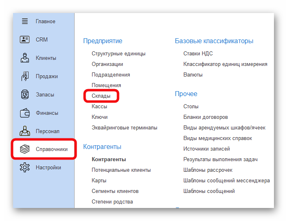This screenshot has width=287, height=221.
Task: Open the Столы directory
Action: tap(191, 106)
